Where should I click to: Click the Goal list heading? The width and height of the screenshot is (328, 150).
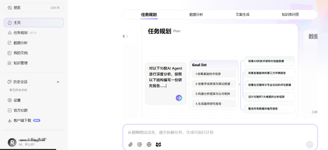coord(199,65)
